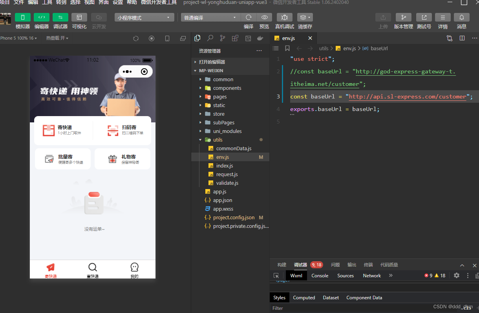Click the upload (上传) button
This screenshot has width=479, height=313.
coord(383,17)
